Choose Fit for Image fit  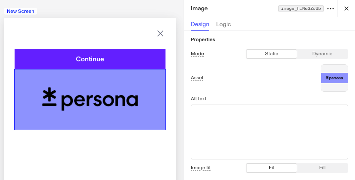point(271,168)
